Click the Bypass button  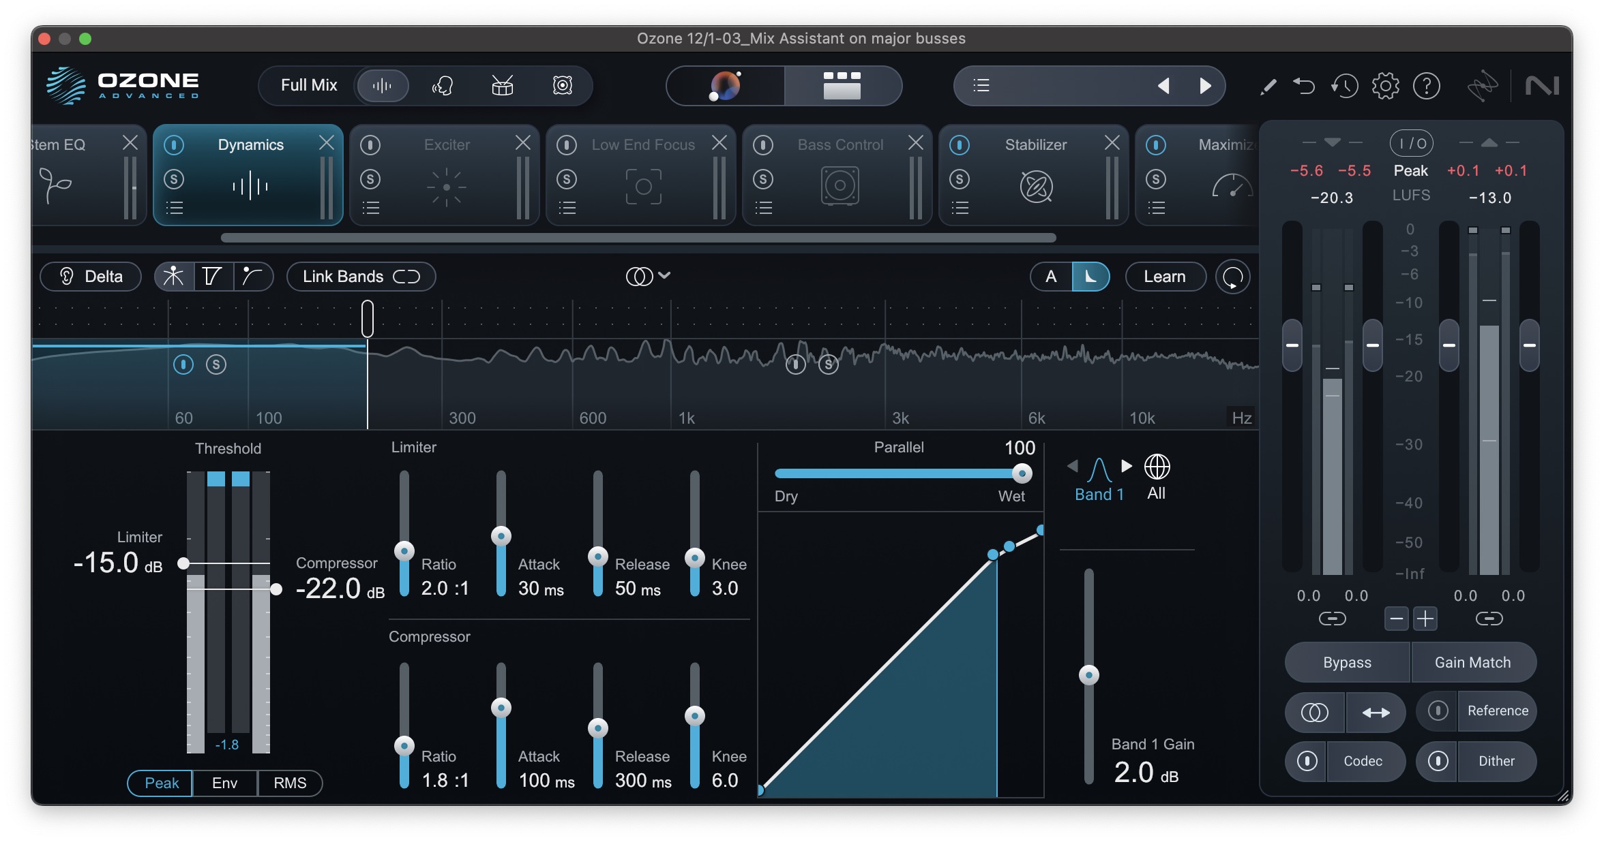1347,662
